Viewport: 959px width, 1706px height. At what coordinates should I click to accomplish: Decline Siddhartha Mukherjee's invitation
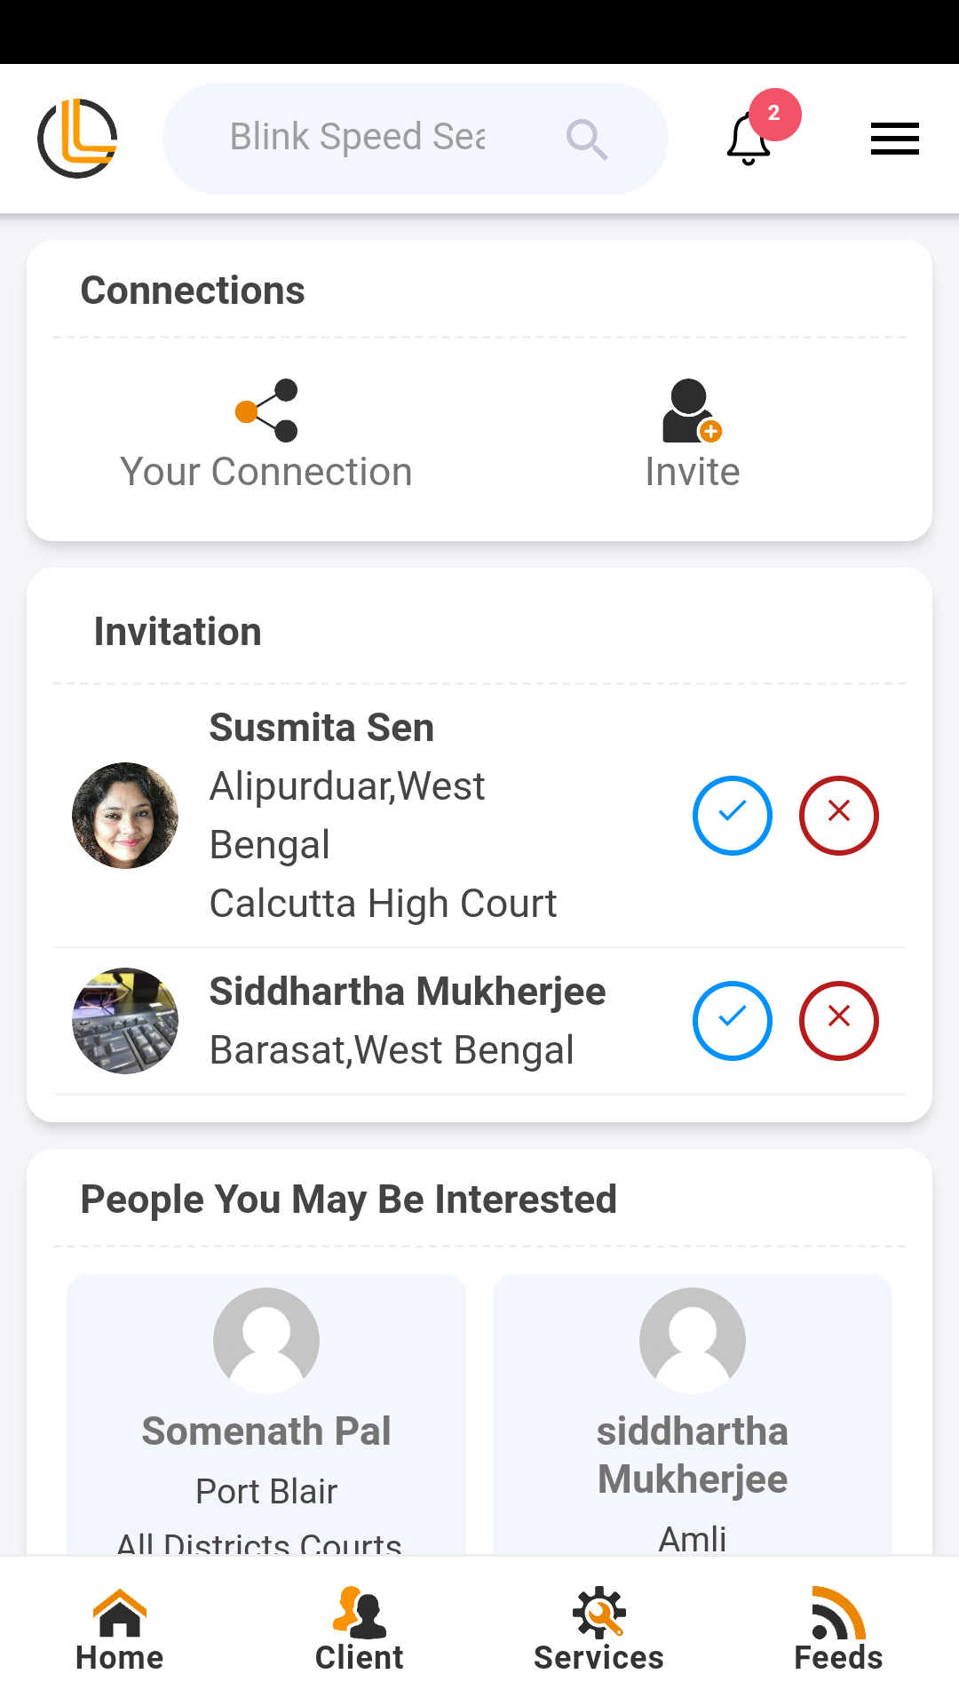click(838, 1020)
